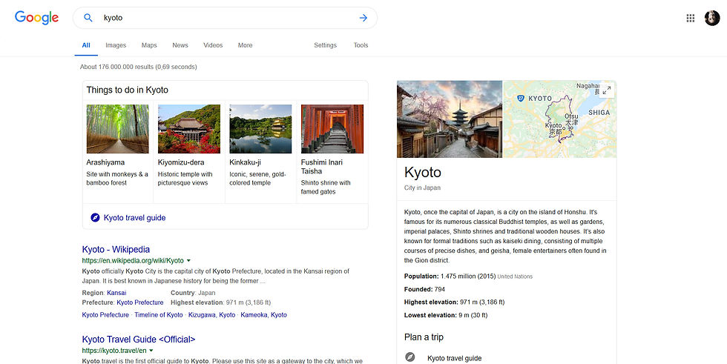Screen dimensions: 727x364
Task: Expand the Kyoto map with the fullscreen icon
Action: [x=607, y=90]
